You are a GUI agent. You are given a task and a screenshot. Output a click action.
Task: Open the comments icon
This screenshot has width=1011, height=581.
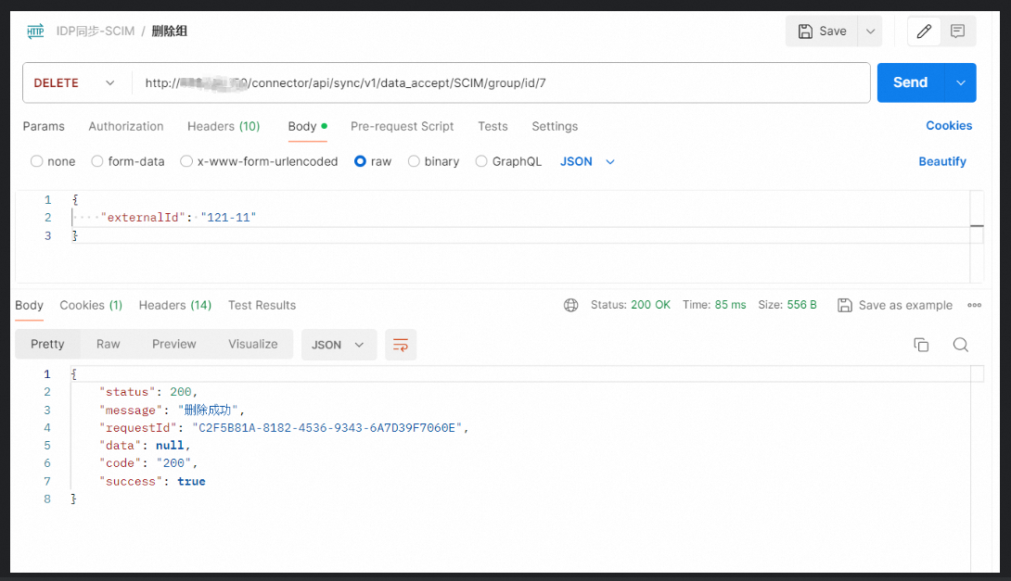tap(957, 32)
